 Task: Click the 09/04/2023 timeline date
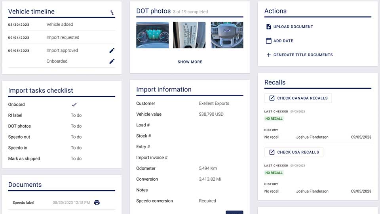click(19, 38)
